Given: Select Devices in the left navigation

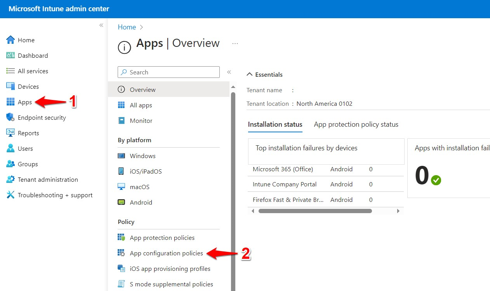Looking at the screenshot, I should click(28, 86).
